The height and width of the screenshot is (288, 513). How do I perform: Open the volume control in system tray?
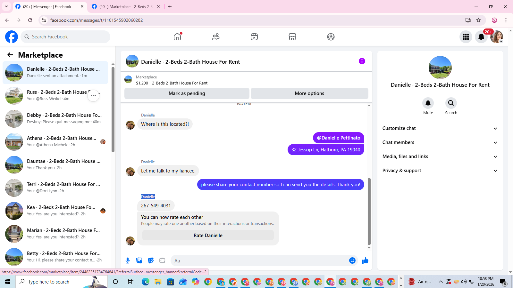(x=464, y=282)
